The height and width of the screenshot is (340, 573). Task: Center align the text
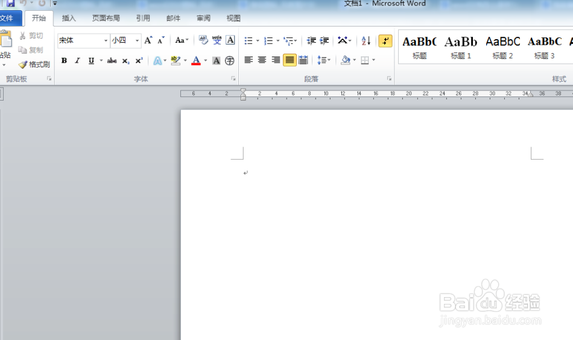click(x=262, y=60)
